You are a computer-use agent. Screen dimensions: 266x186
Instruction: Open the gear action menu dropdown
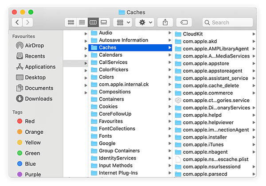pos(145,22)
